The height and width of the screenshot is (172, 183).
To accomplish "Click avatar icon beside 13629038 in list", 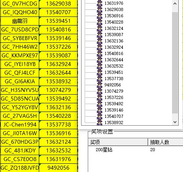I will [100, 9].
